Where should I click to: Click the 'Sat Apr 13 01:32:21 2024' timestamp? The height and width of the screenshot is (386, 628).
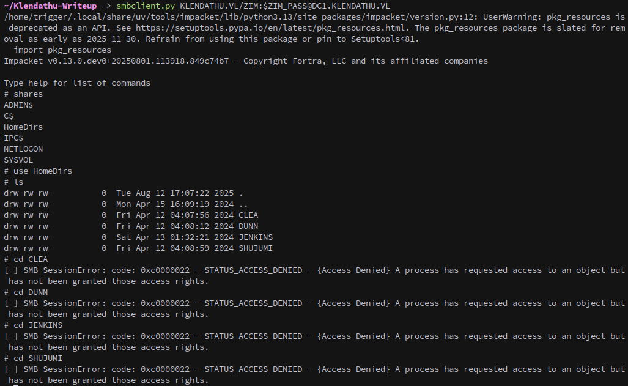(175, 237)
